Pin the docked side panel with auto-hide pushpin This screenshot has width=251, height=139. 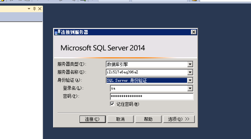(34, 9)
